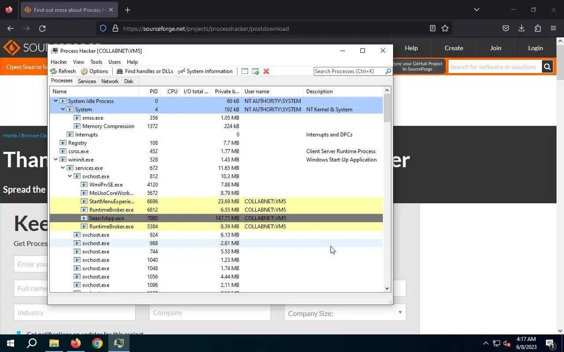Open the Tools menu
The height and width of the screenshot is (352, 564).
(x=96, y=62)
